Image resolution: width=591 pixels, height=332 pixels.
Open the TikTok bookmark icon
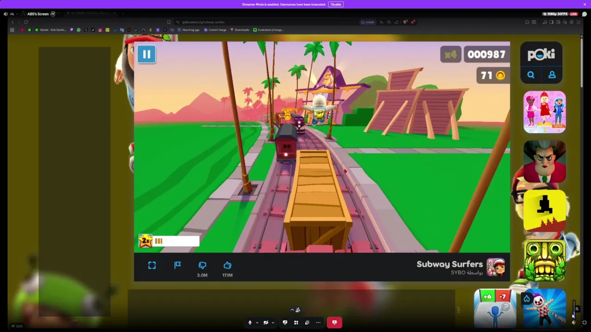(93, 30)
